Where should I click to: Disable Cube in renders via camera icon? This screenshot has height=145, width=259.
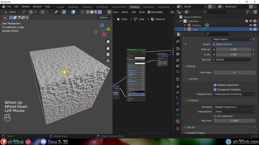[255, 29]
